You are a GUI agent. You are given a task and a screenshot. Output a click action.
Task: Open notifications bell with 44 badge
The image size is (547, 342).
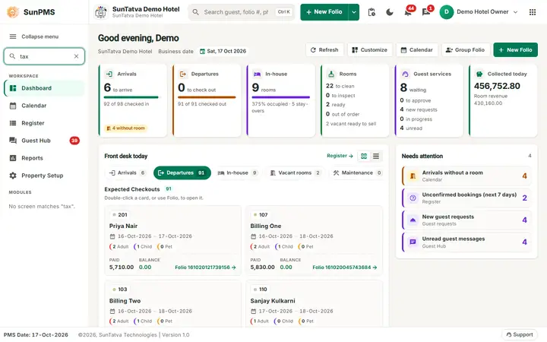(x=408, y=12)
